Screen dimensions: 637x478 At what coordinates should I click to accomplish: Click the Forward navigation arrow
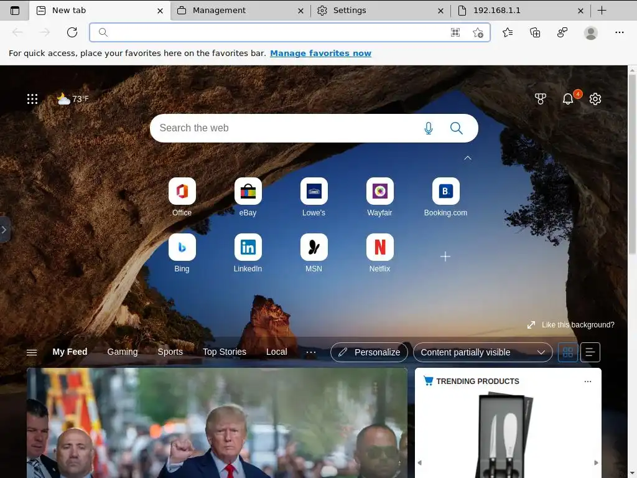coord(45,32)
